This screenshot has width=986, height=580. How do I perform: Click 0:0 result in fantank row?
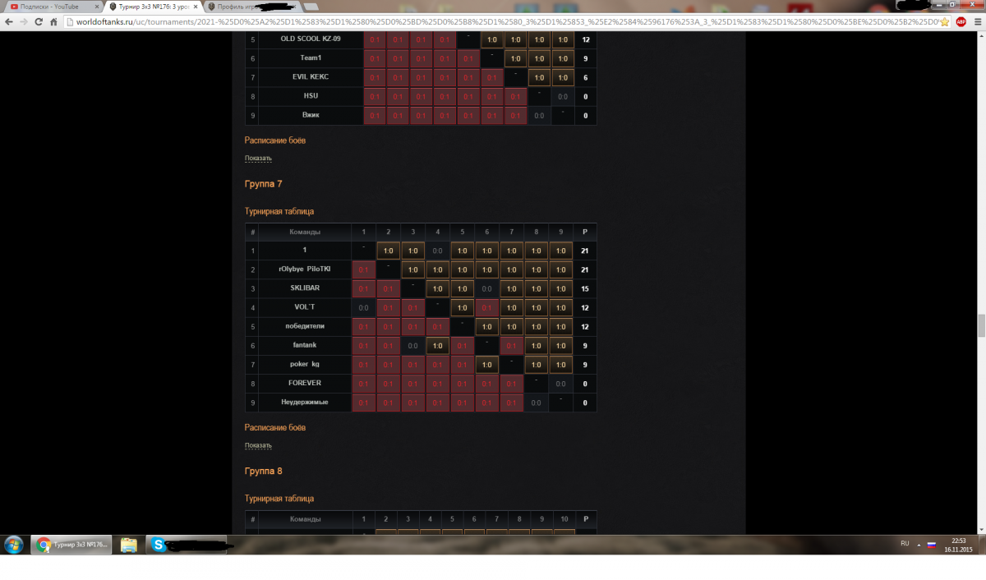[x=413, y=345]
